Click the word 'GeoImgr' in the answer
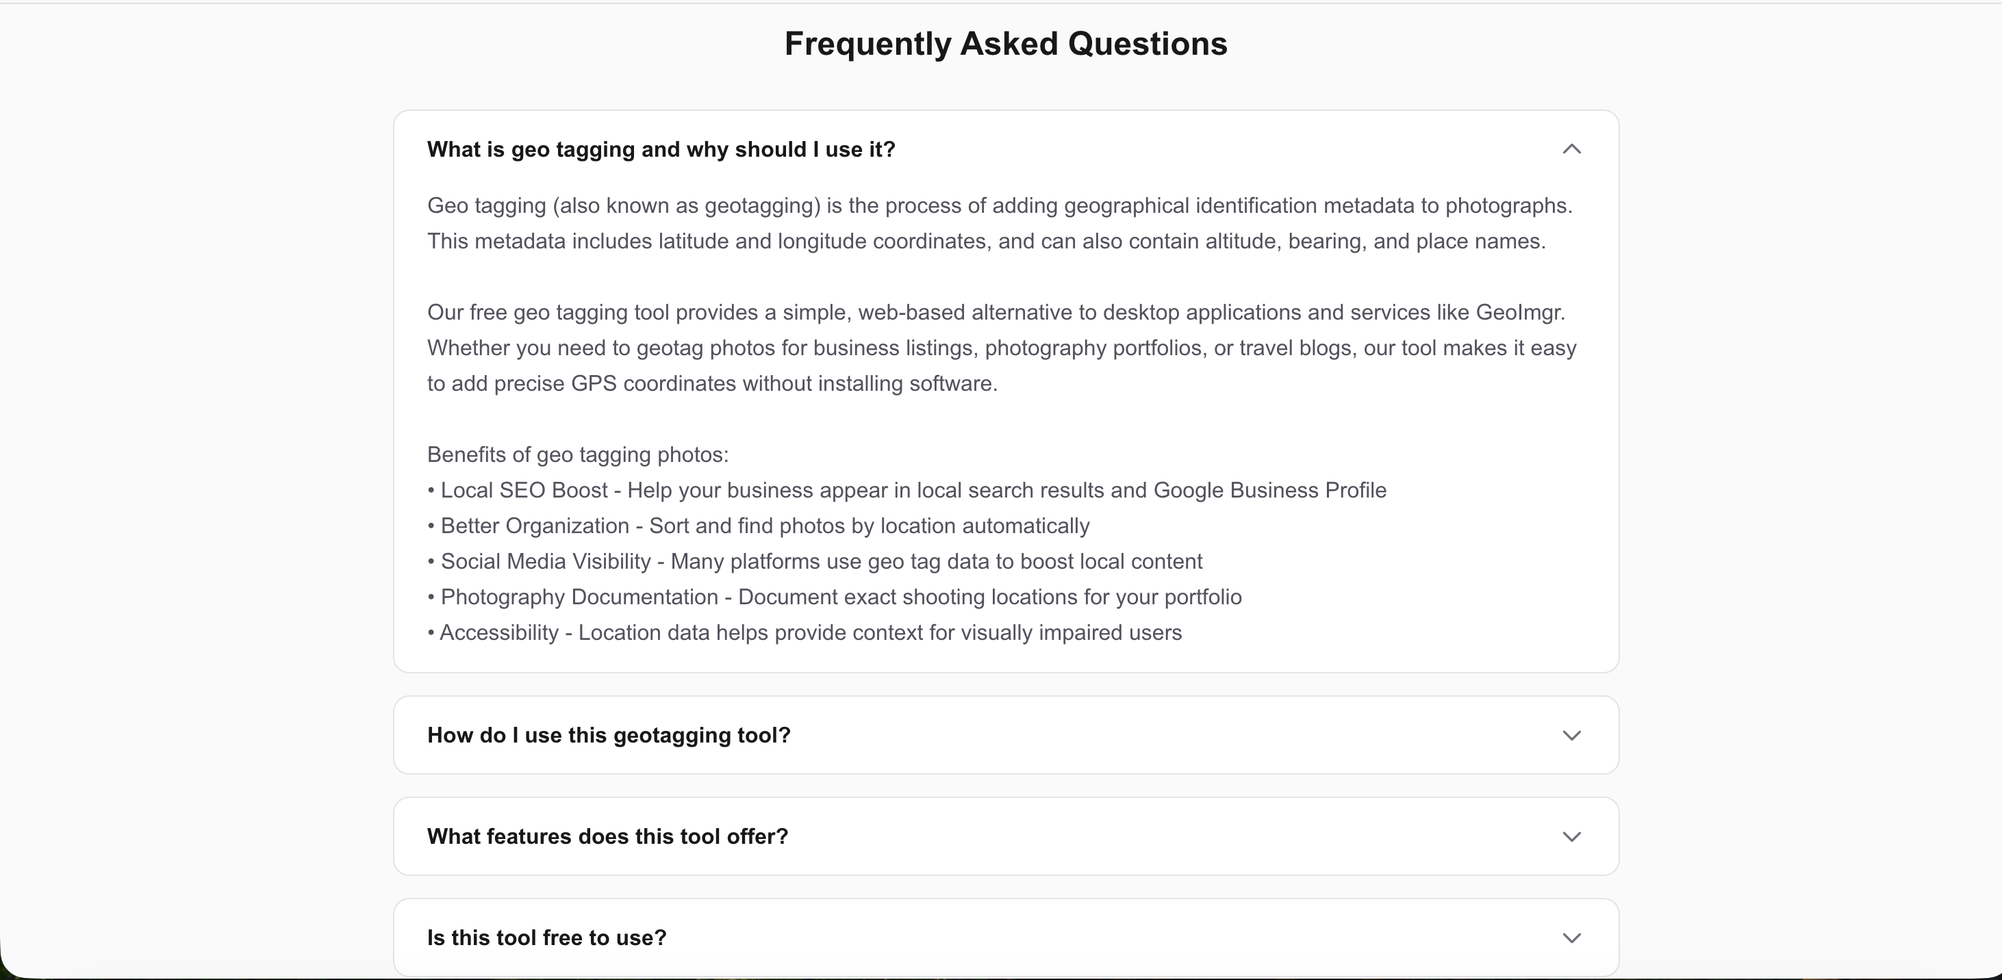The height and width of the screenshot is (980, 2002). pos(1518,312)
